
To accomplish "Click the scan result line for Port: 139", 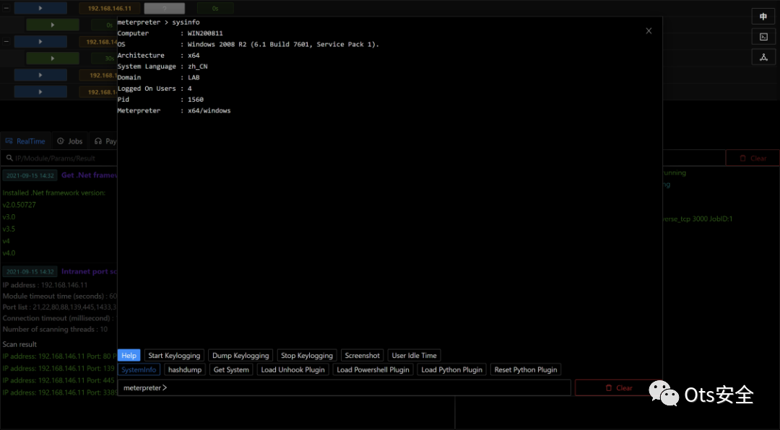I will point(60,369).
